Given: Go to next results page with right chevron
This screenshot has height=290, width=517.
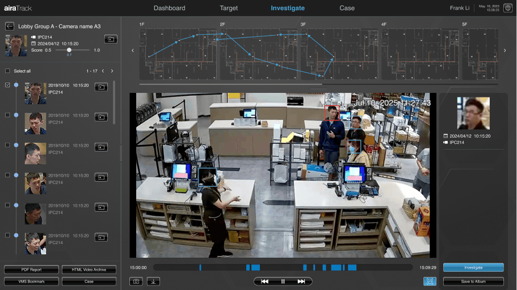Looking at the screenshot, I should pos(112,71).
